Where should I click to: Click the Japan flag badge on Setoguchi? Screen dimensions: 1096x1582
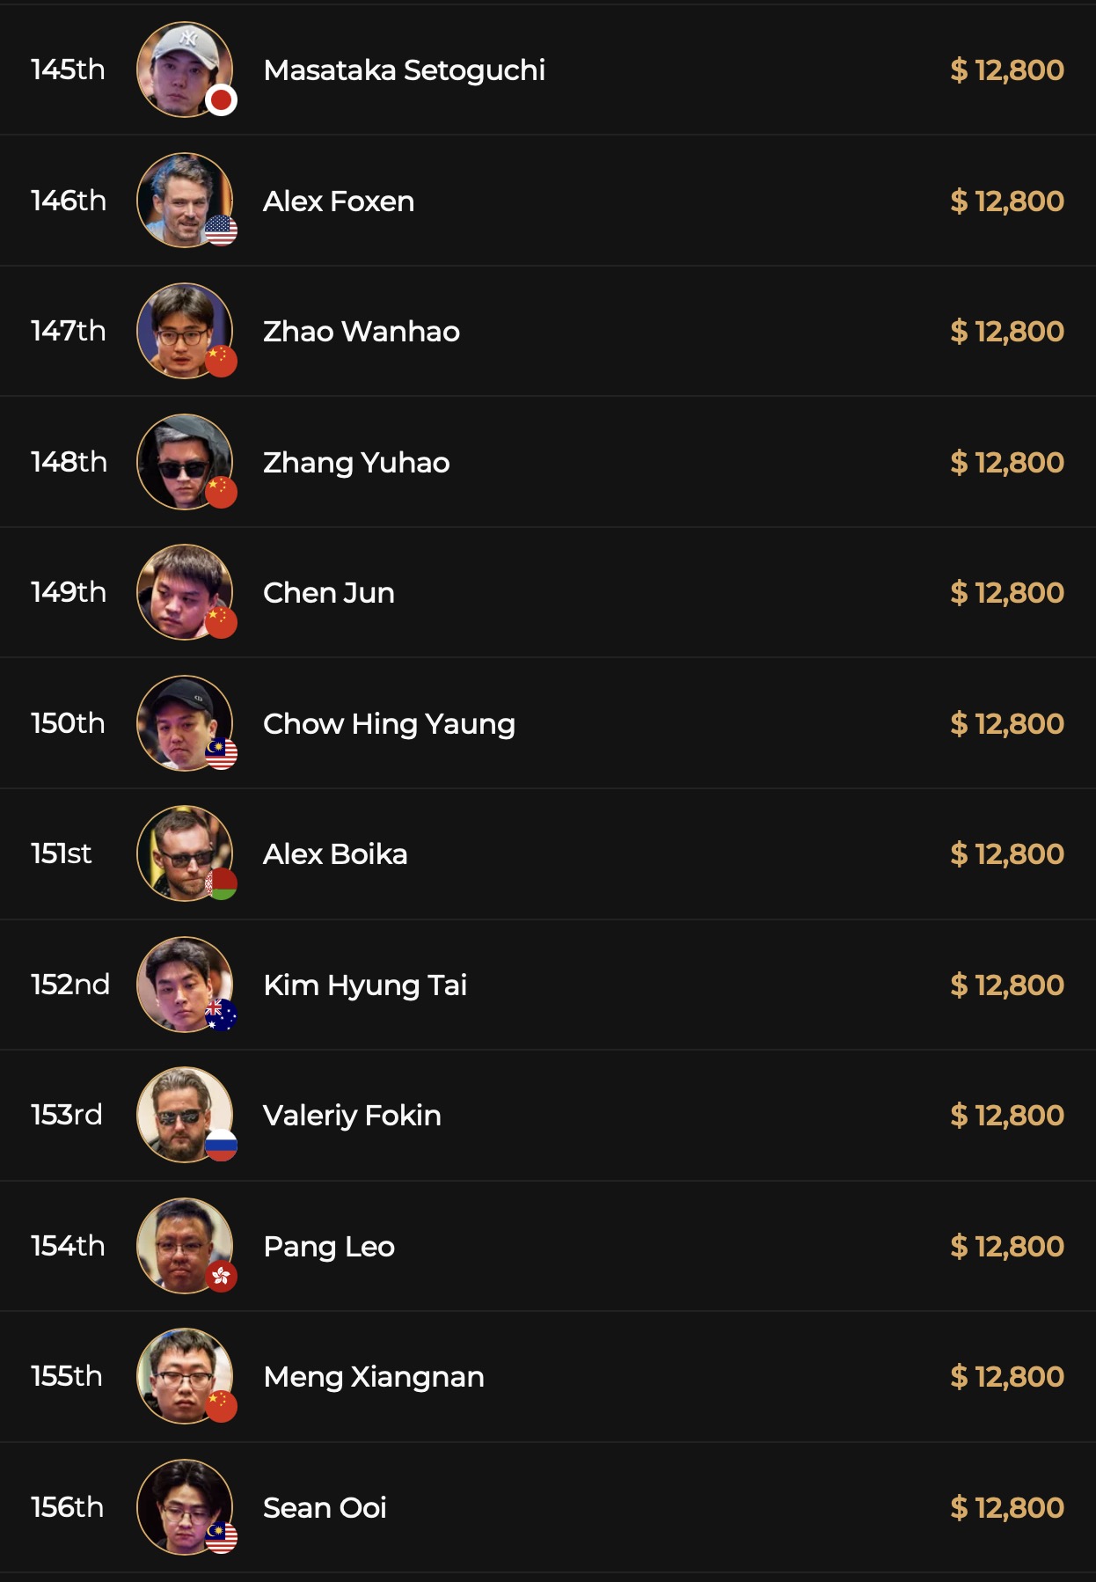[x=222, y=100]
